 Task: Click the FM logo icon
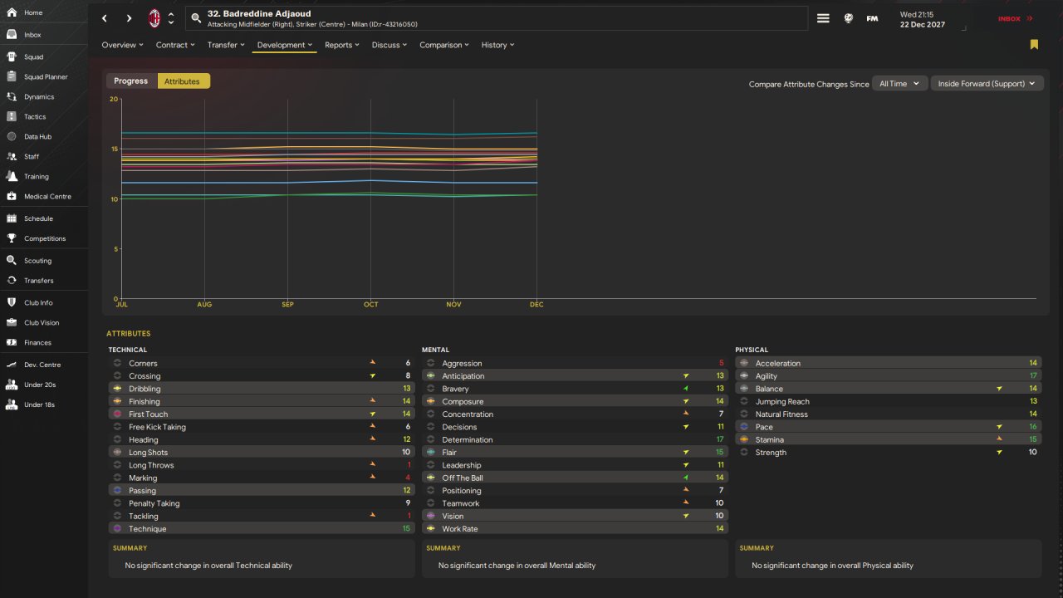[872, 18]
